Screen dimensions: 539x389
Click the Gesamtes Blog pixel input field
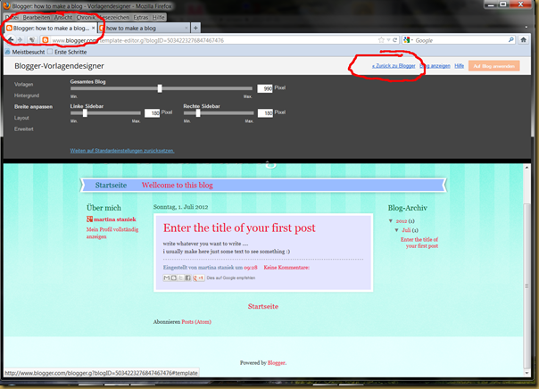265,88
